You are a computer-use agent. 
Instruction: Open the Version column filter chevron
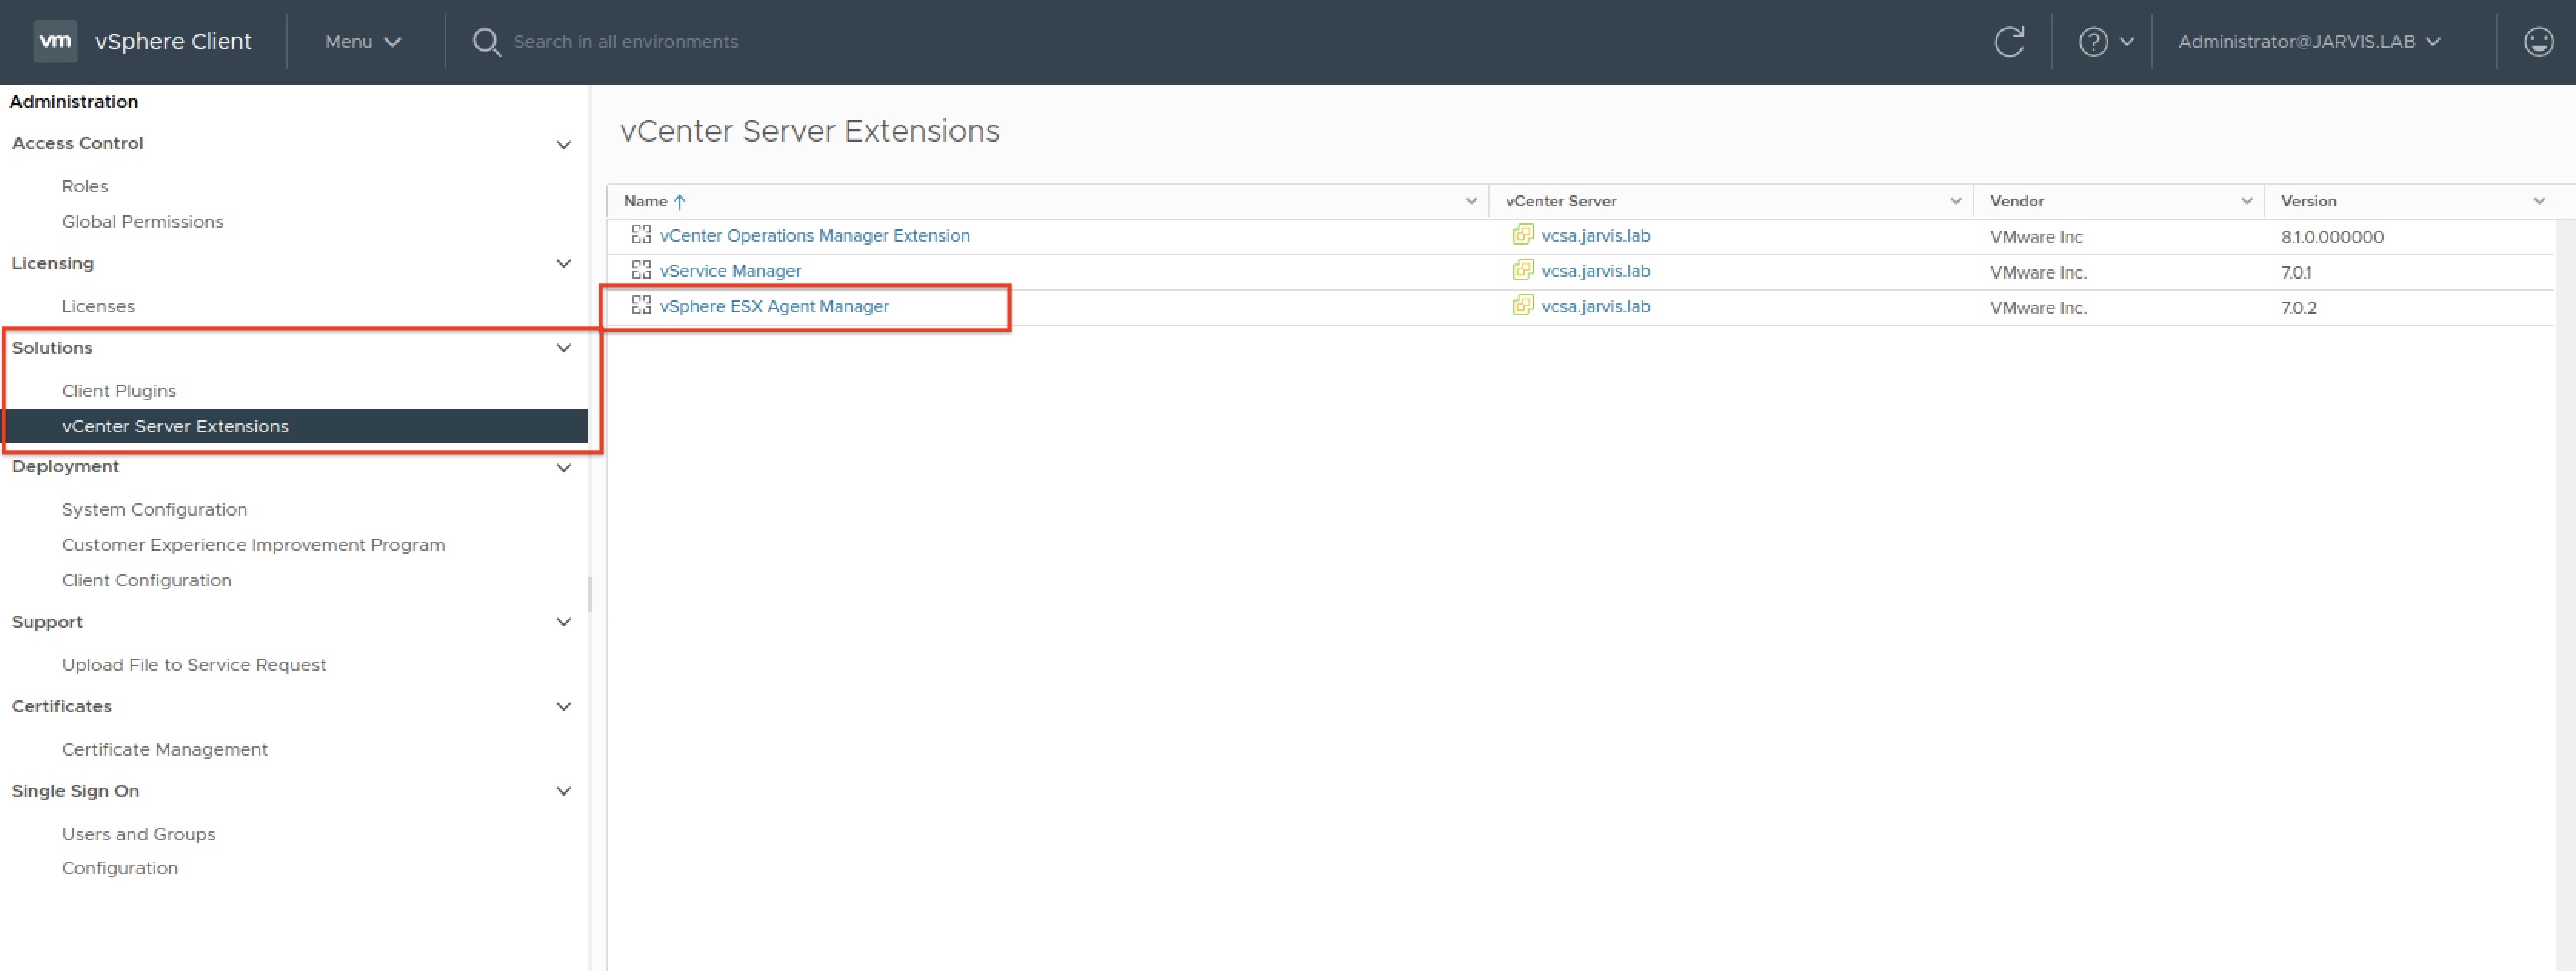2539,201
